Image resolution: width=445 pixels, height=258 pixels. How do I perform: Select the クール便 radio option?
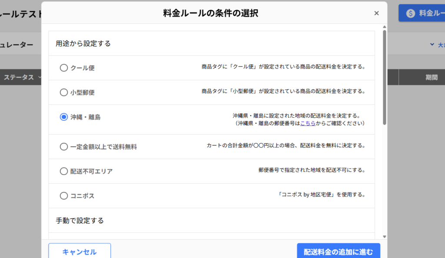[x=64, y=68]
